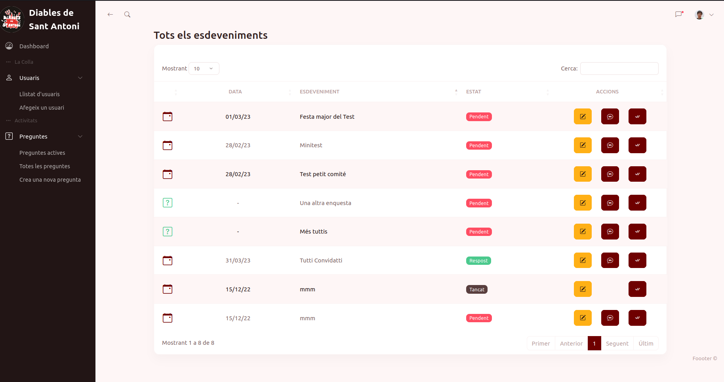The width and height of the screenshot is (724, 382).
Task: Click the Seguent pagination button
Action: (617, 344)
